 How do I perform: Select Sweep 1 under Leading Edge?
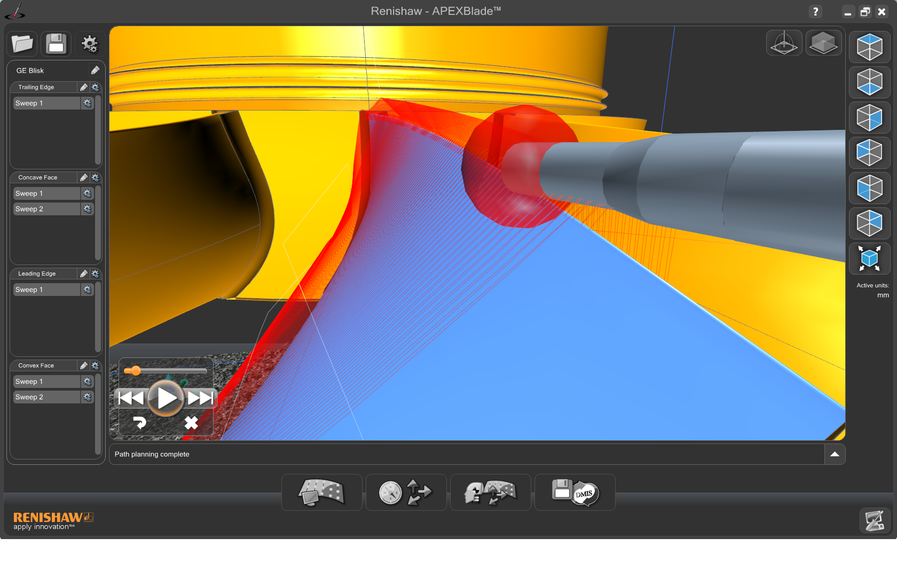point(46,290)
